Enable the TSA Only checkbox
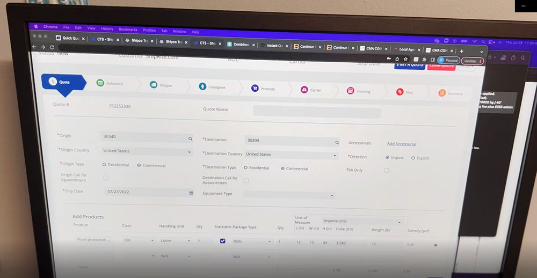537x278 pixels. [x=387, y=170]
